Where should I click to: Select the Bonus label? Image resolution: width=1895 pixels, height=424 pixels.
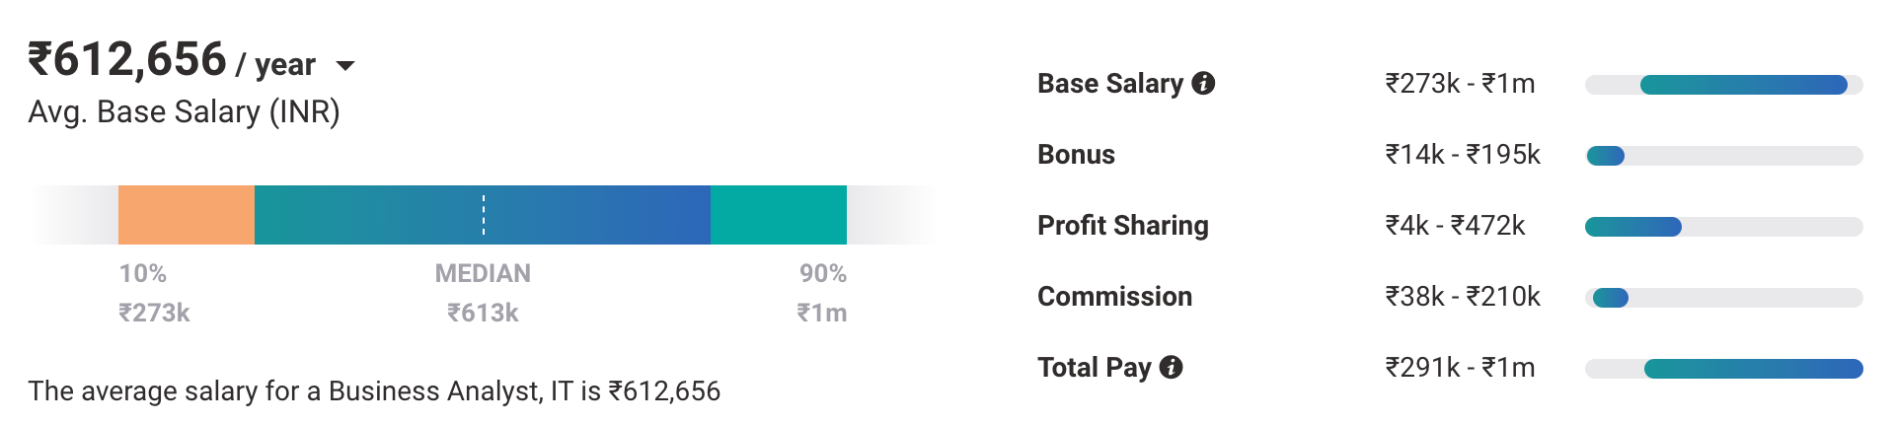tap(1076, 155)
